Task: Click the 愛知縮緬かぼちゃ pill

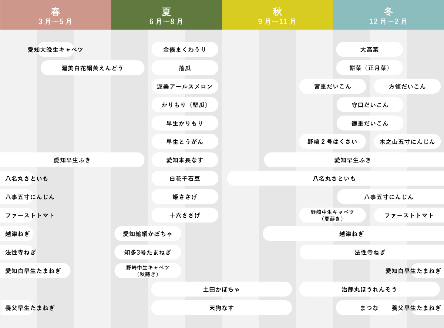Action: [x=148, y=234]
